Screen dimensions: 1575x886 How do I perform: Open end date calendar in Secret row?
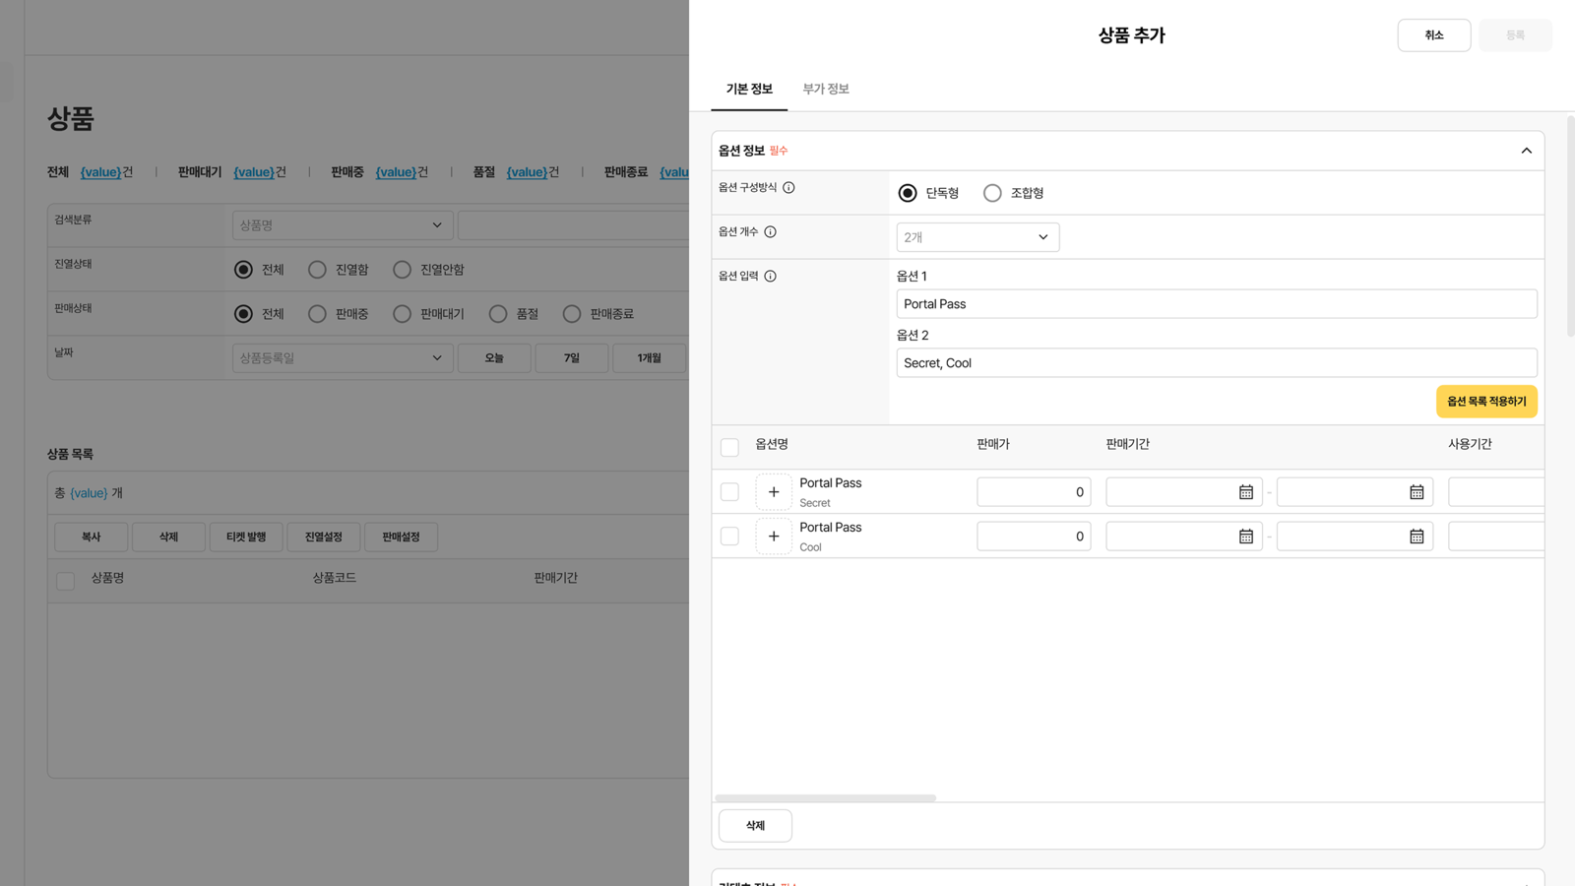point(1417,492)
